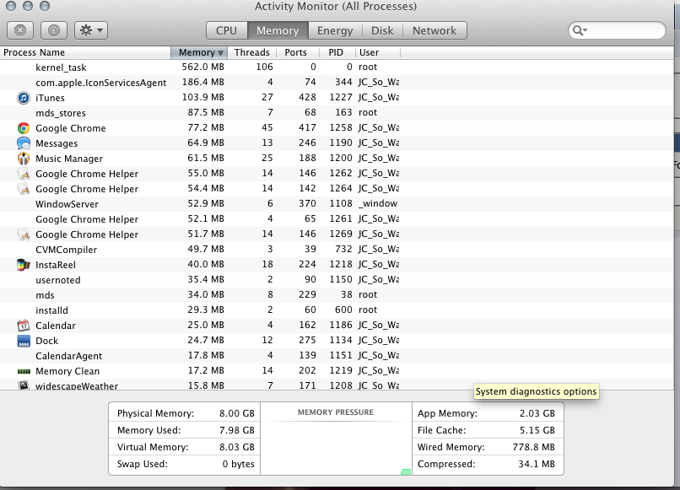Select the WindowServer process
Image resolution: width=680 pixels, height=490 pixels.
point(337,204)
